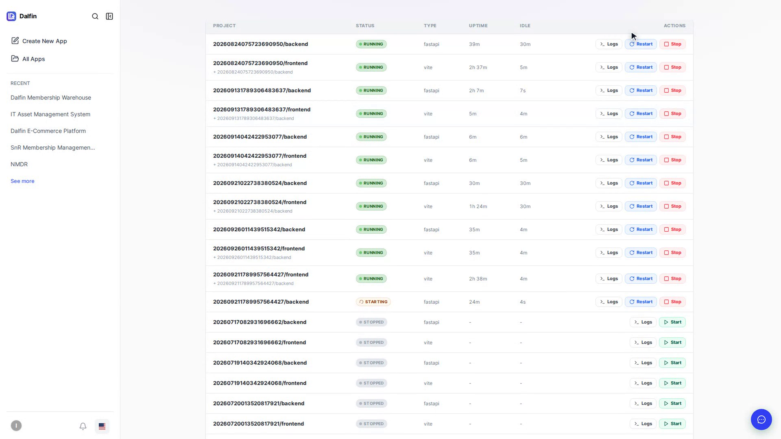Screen dimensions: 781x439
Task: Open the chat support bubble
Action: 761,419
